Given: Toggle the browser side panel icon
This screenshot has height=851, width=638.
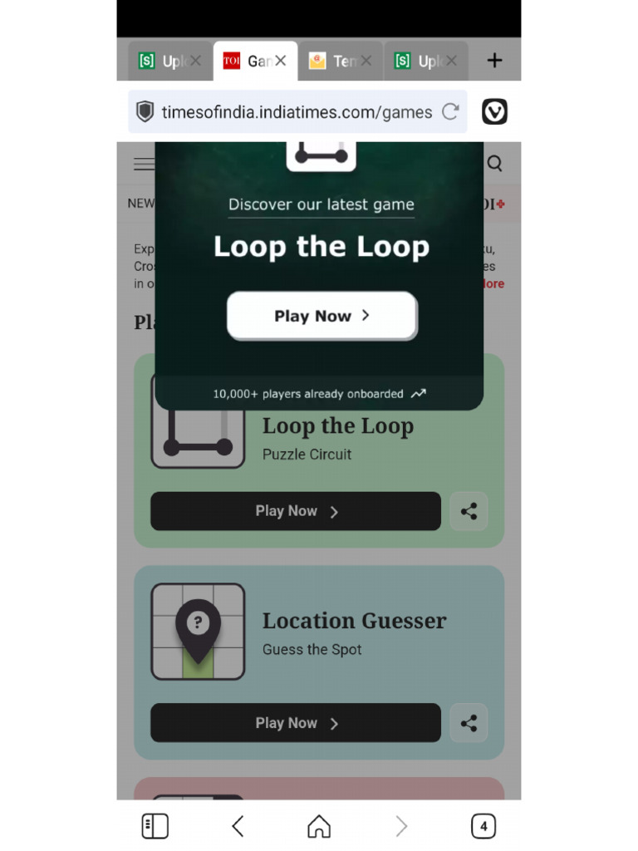Looking at the screenshot, I should point(155,826).
